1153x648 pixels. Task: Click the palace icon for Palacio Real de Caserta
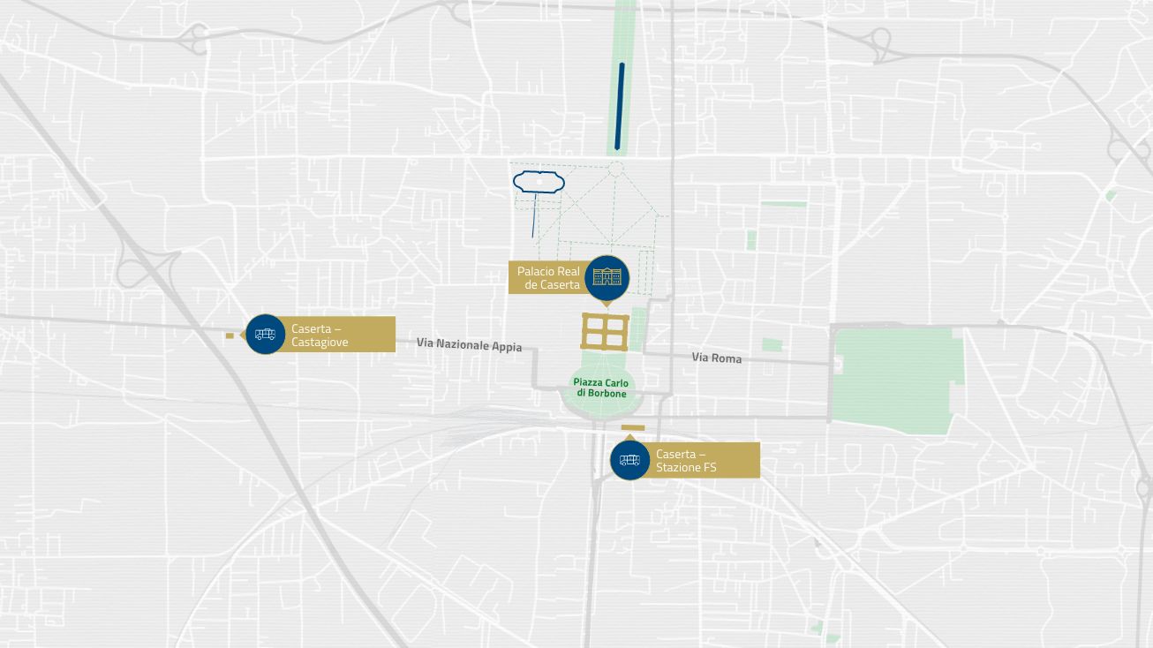(x=606, y=277)
